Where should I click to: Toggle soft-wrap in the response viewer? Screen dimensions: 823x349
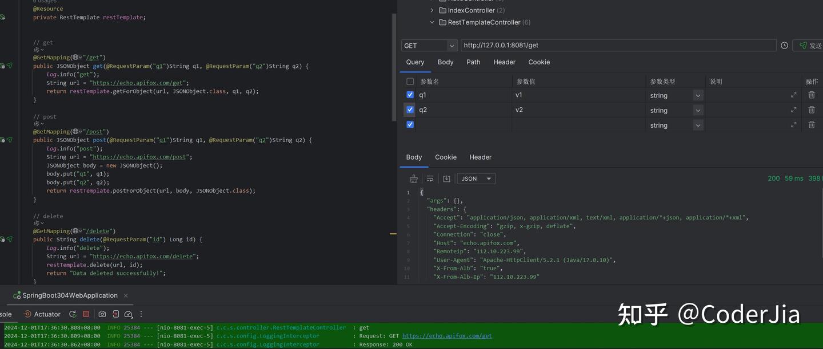pos(430,178)
